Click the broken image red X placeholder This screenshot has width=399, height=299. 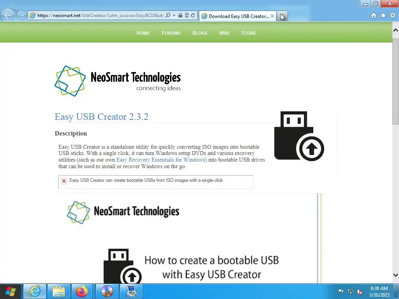pos(64,181)
